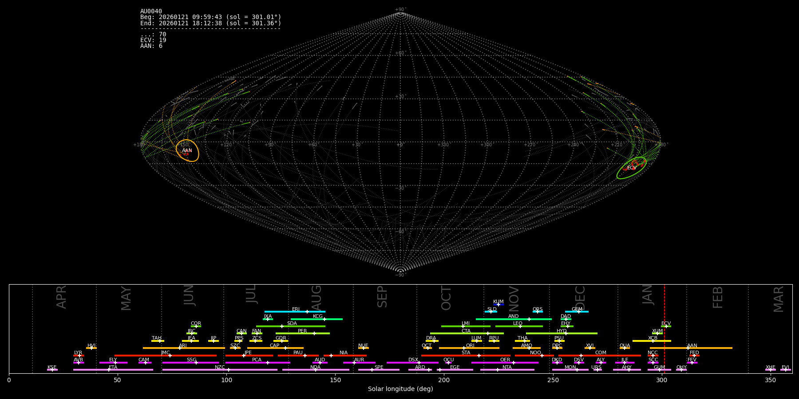Click the STA shower label in timeline
The height and width of the screenshot is (399, 799).
tap(466, 353)
